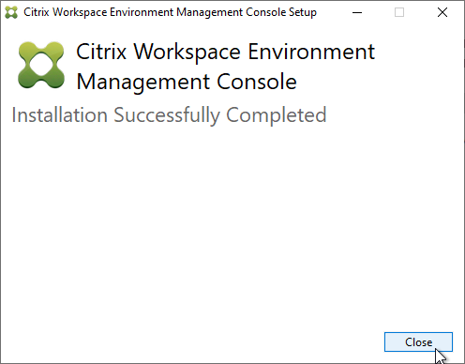Click the window title text in title bar
Viewport: 465px width, 364px height.
click(170, 12)
